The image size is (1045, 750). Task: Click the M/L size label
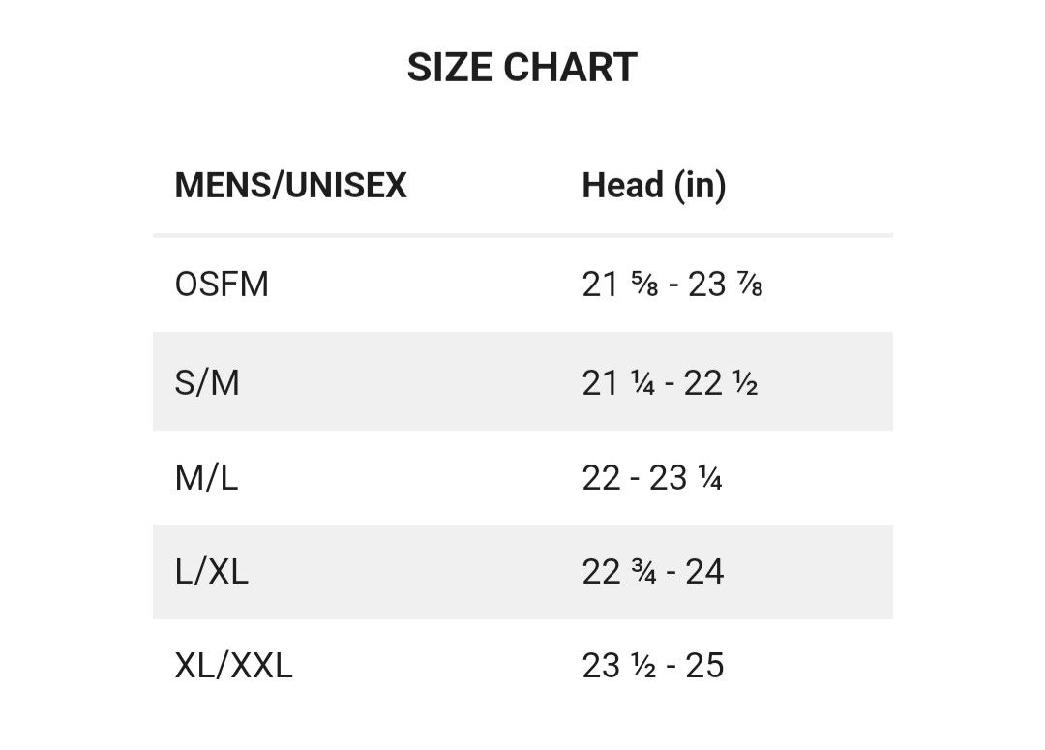[206, 478]
